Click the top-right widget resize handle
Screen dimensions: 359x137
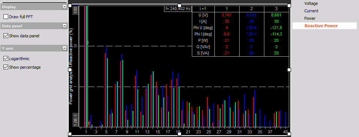(289, 6)
